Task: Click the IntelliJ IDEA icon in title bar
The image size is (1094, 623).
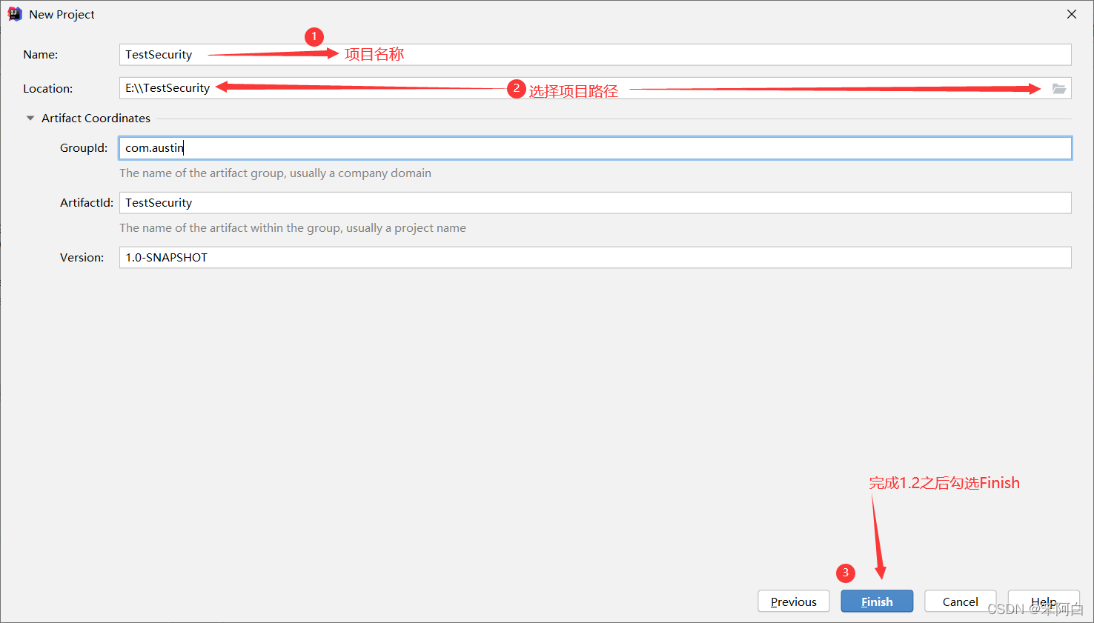Action: (15, 14)
